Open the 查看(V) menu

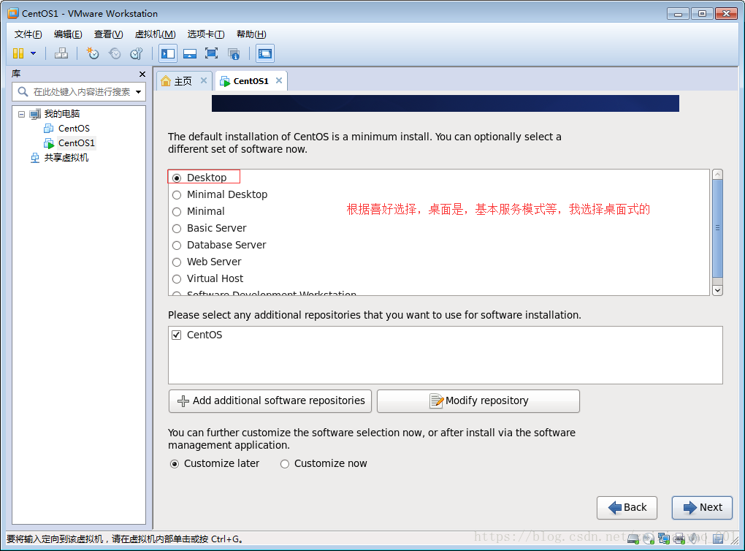(x=108, y=34)
